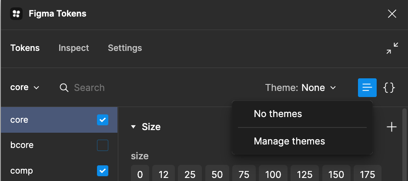Open the Settings tab
The height and width of the screenshot is (181, 408).
tap(125, 48)
